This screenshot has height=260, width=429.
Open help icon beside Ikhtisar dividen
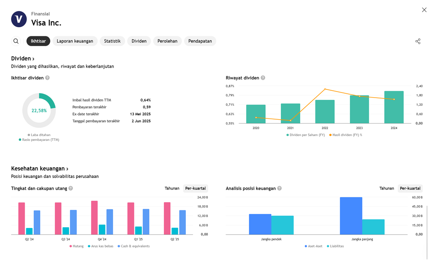pyautogui.click(x=48, y=78)
